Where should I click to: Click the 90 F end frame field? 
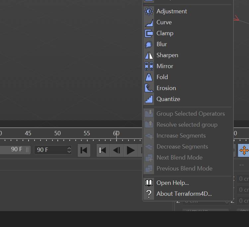(x=53, y=150)
